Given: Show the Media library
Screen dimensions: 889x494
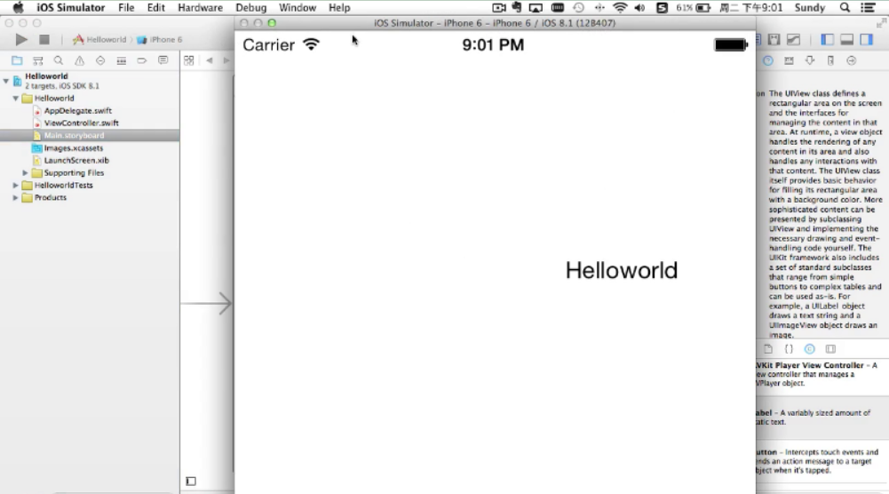Looking at the screenshot, I should click(x=830, y=349).
